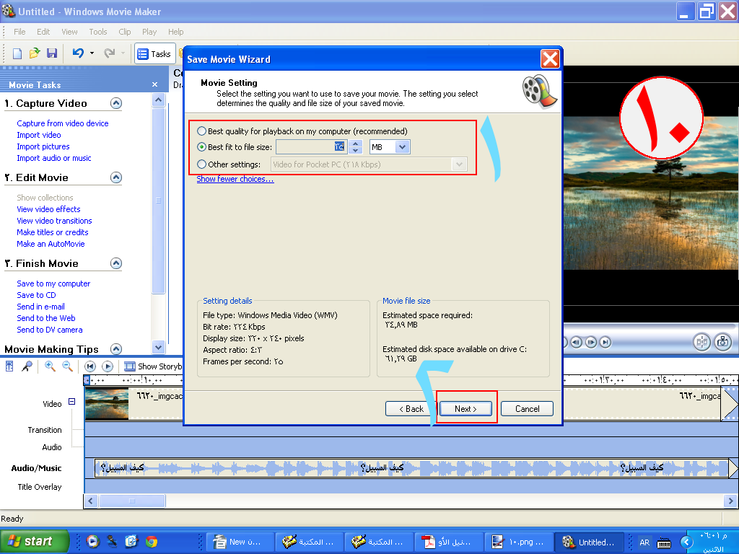The height and width of the screenshot is (554, 739).
Task: Collapse the Edit Movie section
Action: pyautogui.click(x=116, y=177)
